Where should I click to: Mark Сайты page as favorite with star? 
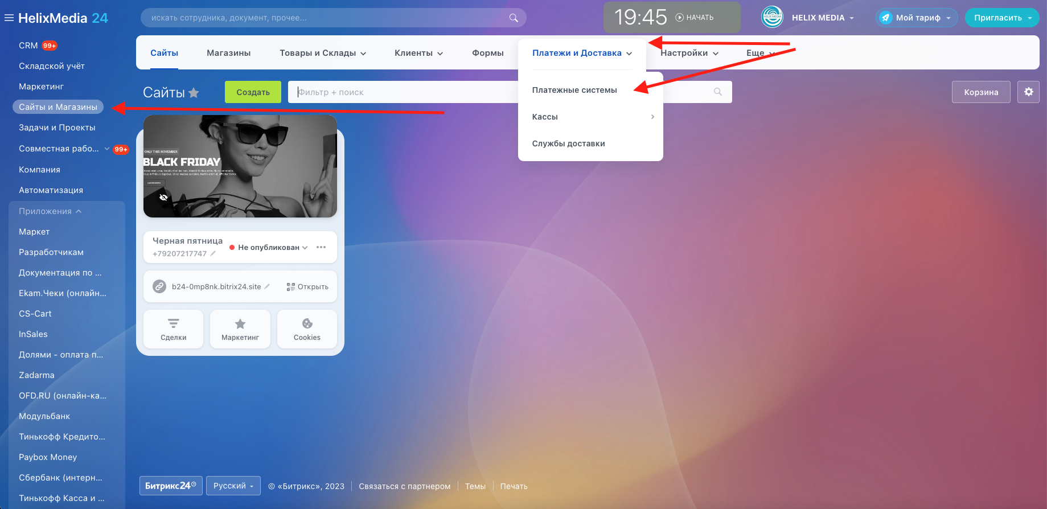pyautogui.click(x=194, y=92)
